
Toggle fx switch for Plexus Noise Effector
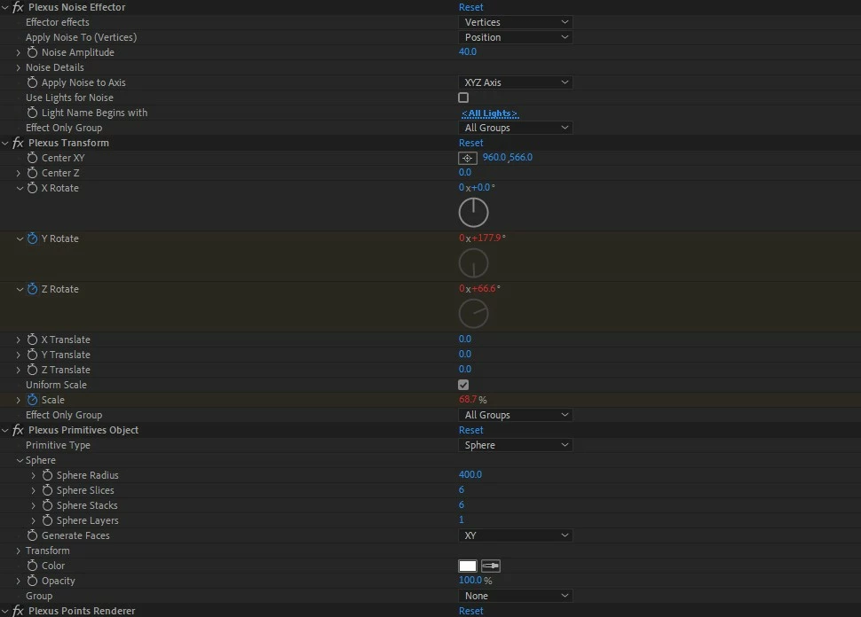18,7
